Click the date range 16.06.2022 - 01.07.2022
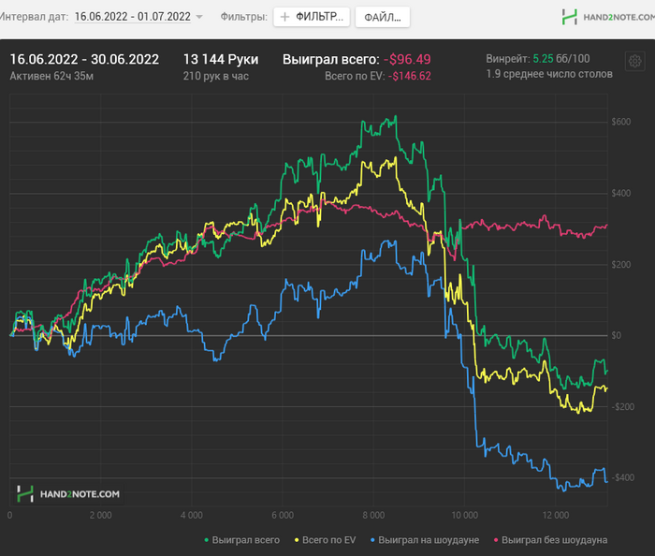Image resolution: width=655 pixels, height=556 pixels. pyautogui.click(x=133, y=17)
